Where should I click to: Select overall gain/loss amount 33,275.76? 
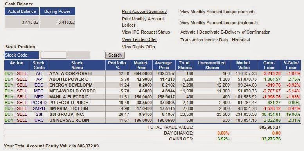[271, 139]
